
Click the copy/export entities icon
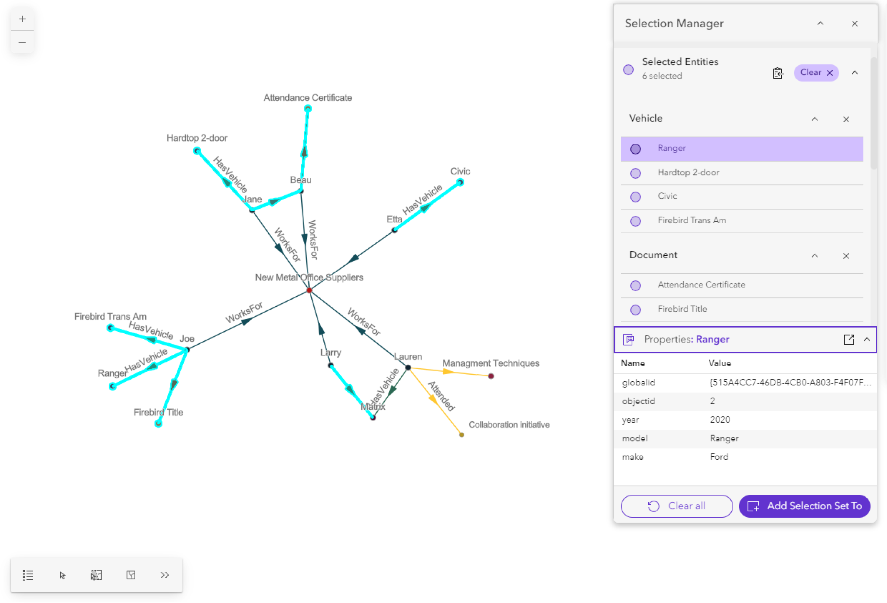pos(777,72)
